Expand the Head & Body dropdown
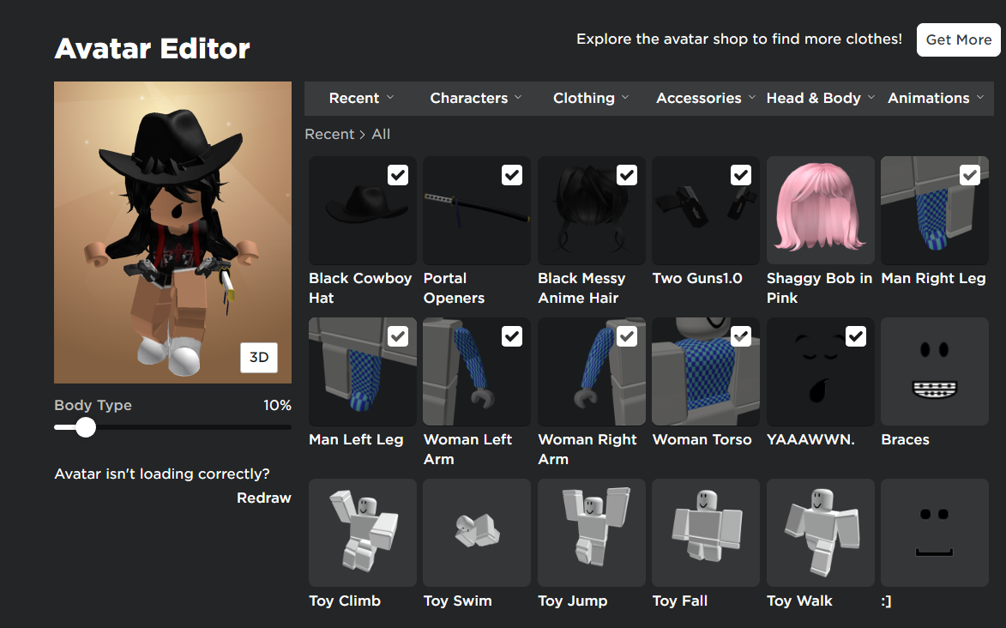The height and width of the screenshot is (628, 1006). pyautogui.click(x=820, y=98)
